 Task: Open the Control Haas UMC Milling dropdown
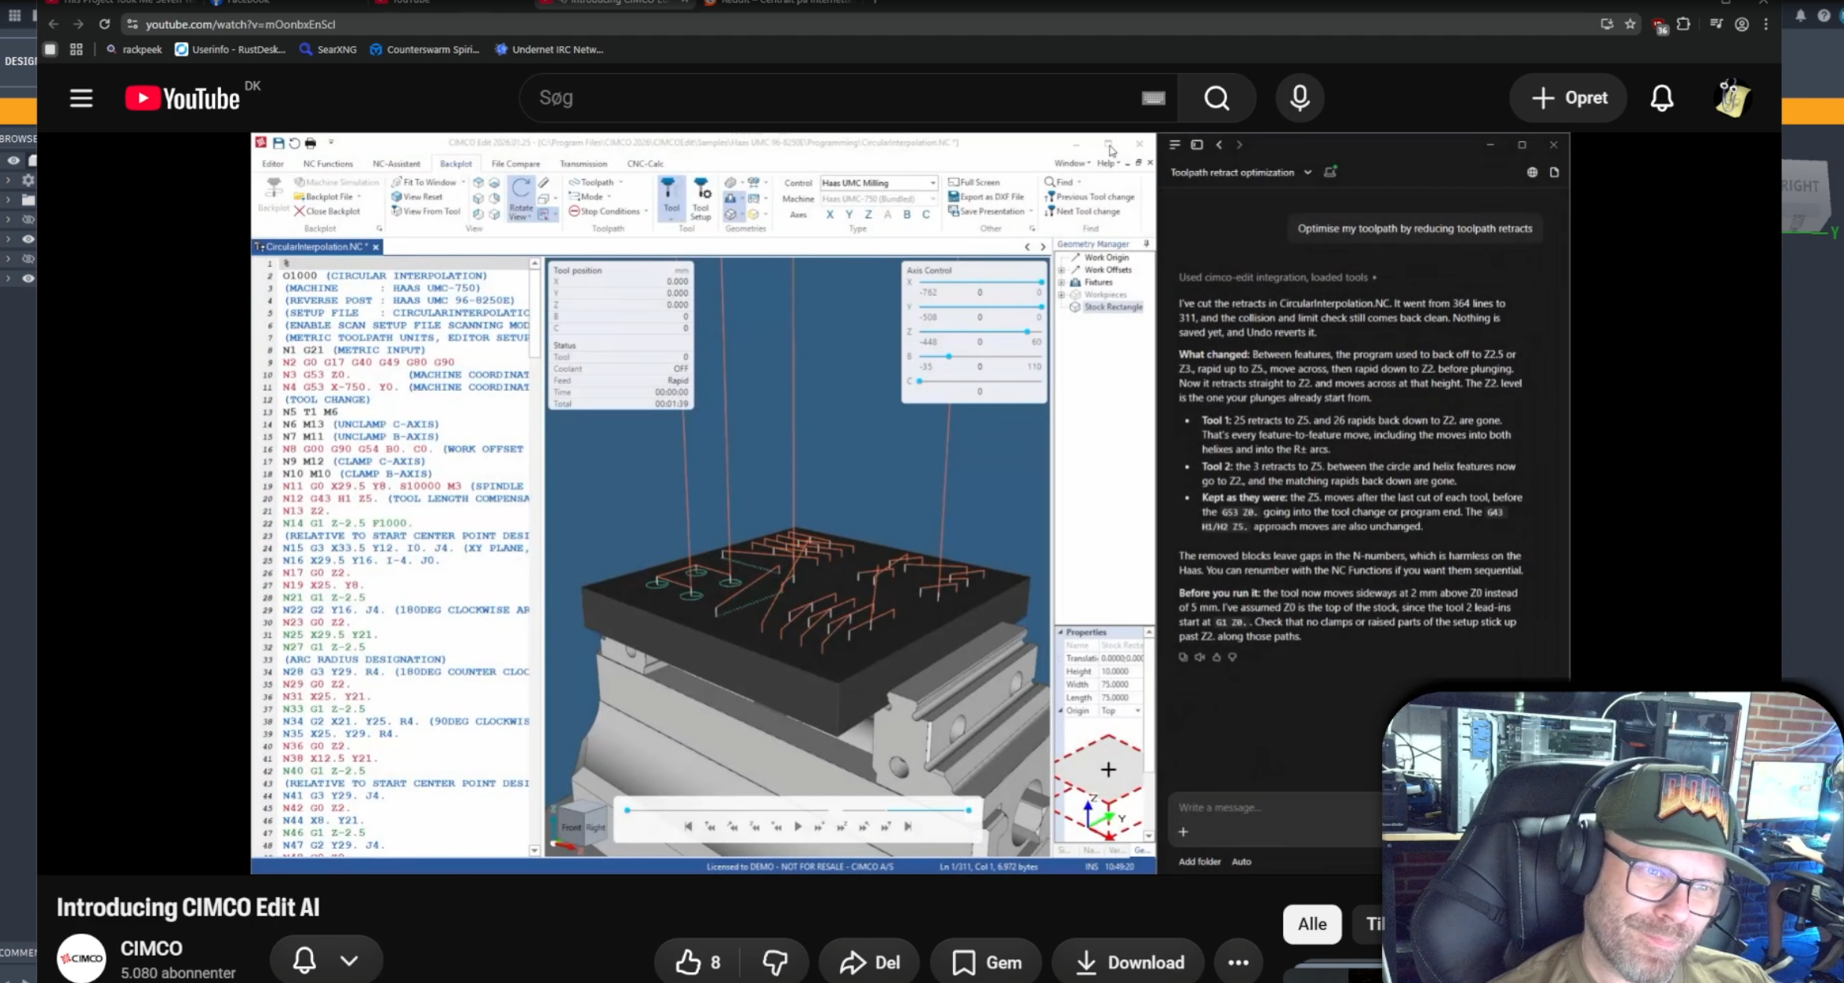(878, 183)
